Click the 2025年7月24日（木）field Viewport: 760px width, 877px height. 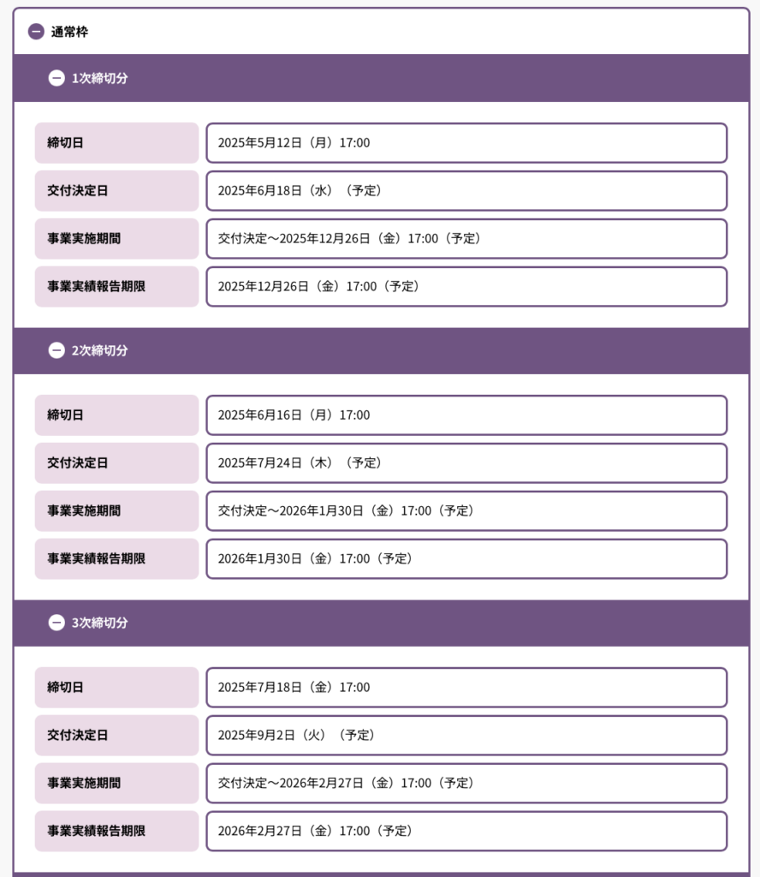pyautogui.click(x=466, y=463)
